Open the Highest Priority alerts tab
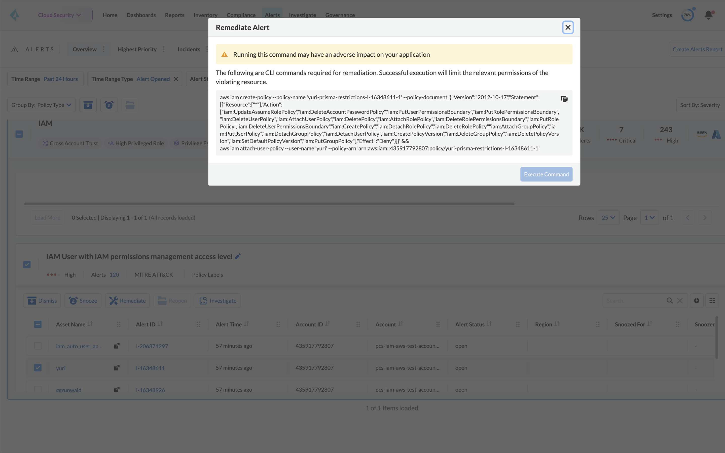725x453 pixels. coord(137,49)
